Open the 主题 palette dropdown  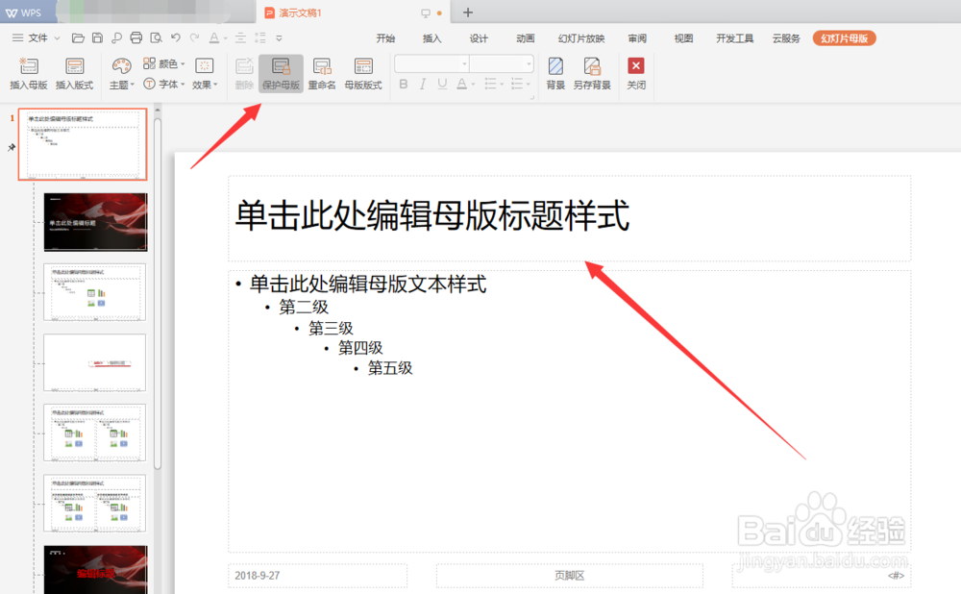(121, 74)
